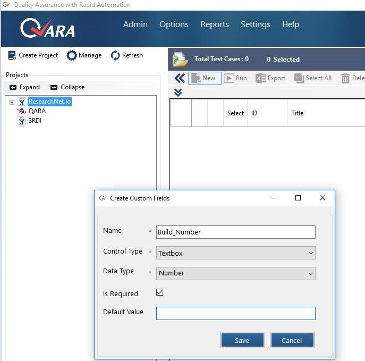Expand the ResearchNet.io tree node
The image size is (365, 361).
[x=12, y=102]
